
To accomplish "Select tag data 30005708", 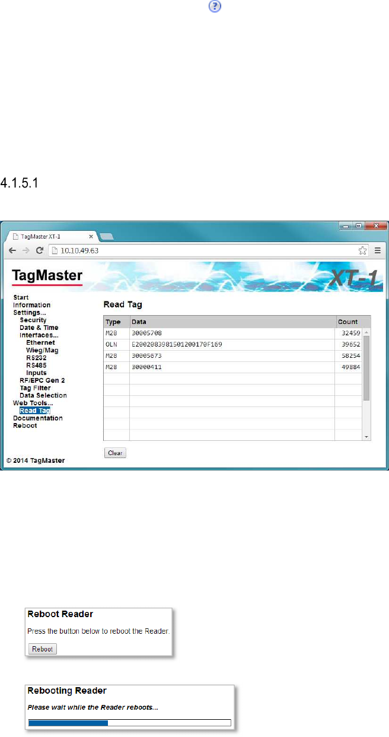I will (146, 333).
